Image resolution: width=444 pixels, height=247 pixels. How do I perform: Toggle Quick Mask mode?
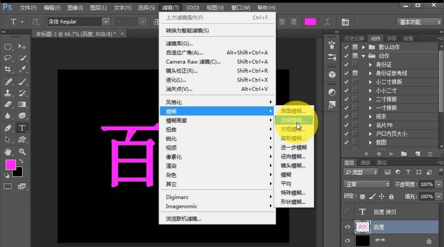point(8,186)
